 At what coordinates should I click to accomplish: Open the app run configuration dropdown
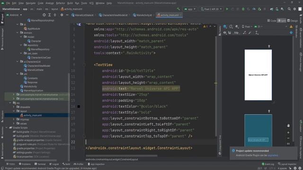[190, 9]
